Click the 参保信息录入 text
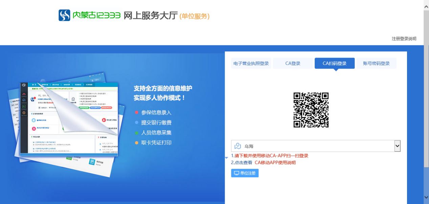This screenshot has height=204, width=429. (x=156, y=113)
